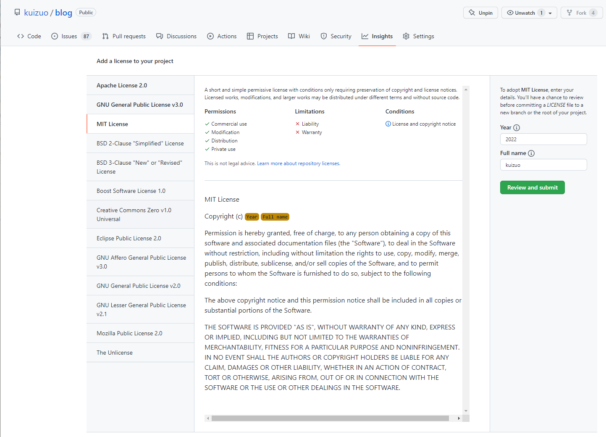Click the horizontal scrollbar thumb

click(x=330, y=418)
